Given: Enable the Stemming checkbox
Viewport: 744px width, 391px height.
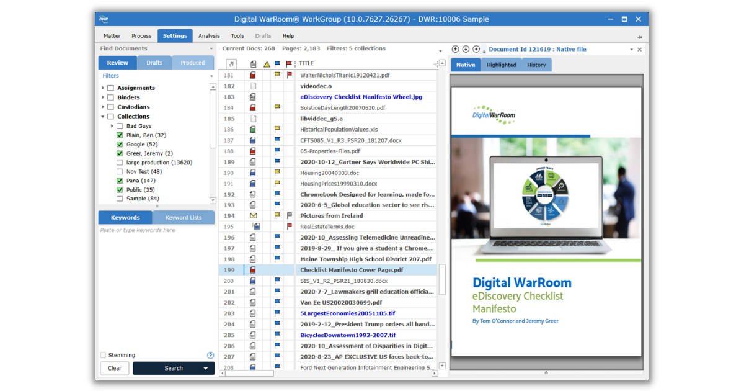Looking at the screenshot, I should pos(102,354).
